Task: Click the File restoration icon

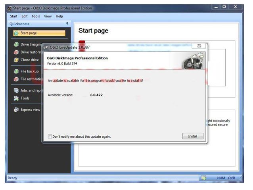Action: click(x=16, y=79)
